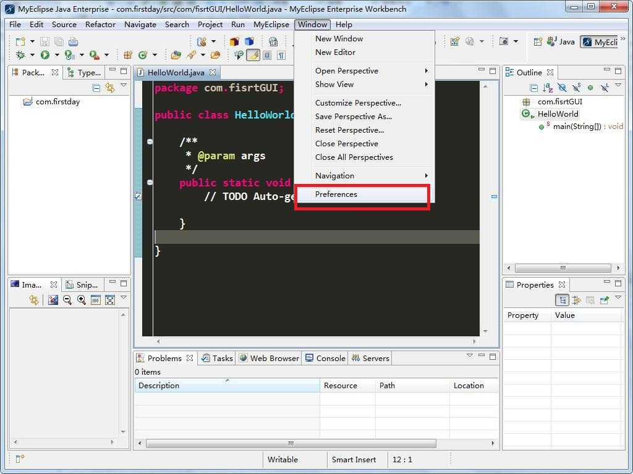Click the Open Perspective icon beside Java
The height and width of the screenshot is (474, 633).
(x=538, y=41)
